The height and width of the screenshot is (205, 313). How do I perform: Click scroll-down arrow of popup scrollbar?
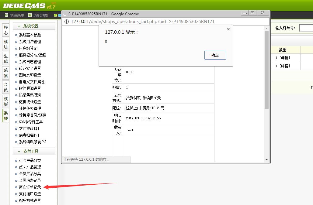(266, 160)
